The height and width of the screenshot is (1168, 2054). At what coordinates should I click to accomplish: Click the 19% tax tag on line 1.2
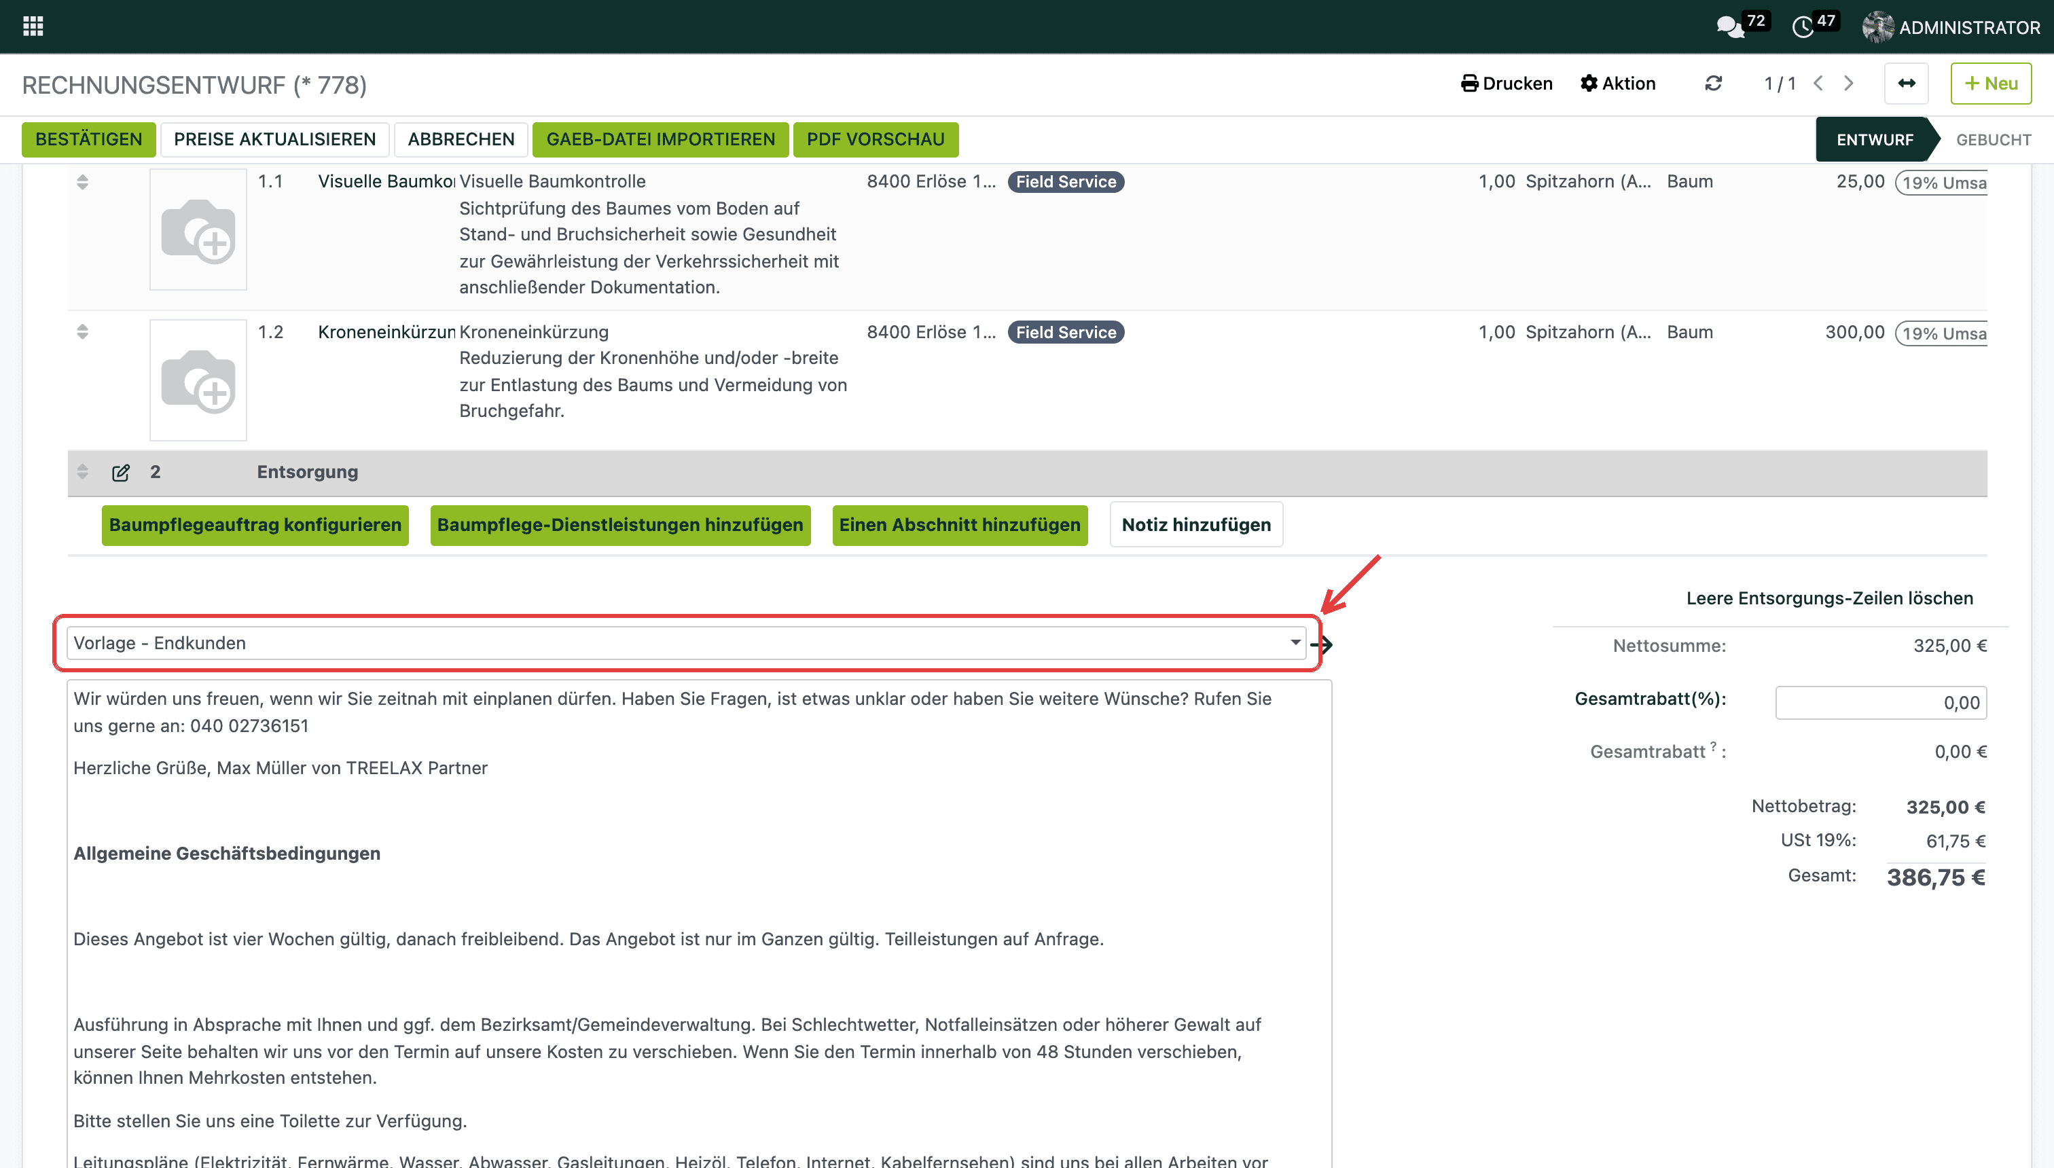pos(1942,333)
